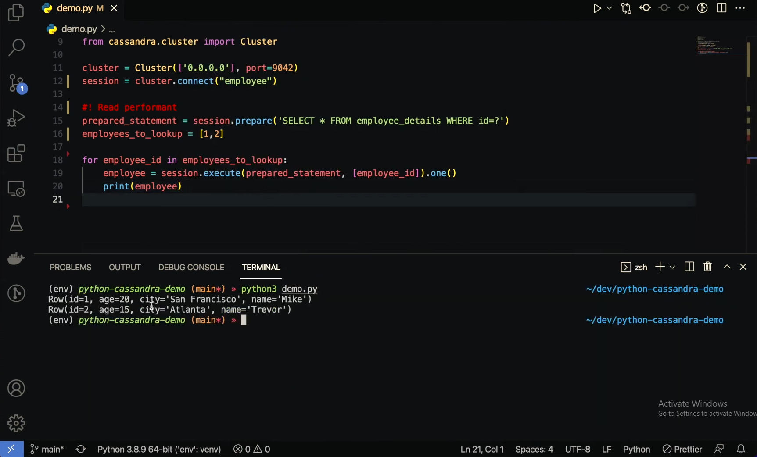Close the terminal panel
Viewport: 757px width, 457px height.
743,267
